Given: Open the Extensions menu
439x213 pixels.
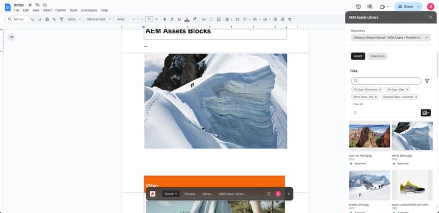Looking at the screenshot, I should [x=89, y=11].
